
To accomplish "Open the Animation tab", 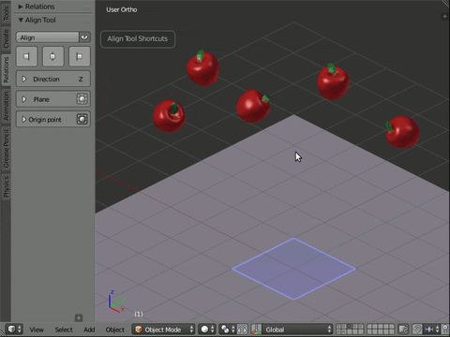I will [6, 106].
